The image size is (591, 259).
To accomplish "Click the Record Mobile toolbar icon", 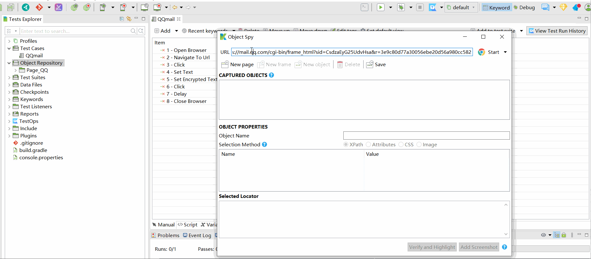I will pyautogui.click(x=123, y=7).
